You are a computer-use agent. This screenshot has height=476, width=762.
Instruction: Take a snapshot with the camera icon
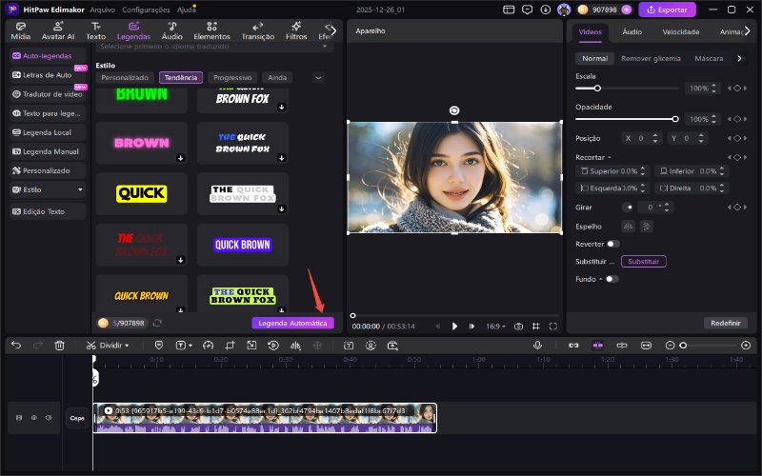pos(519,326)
